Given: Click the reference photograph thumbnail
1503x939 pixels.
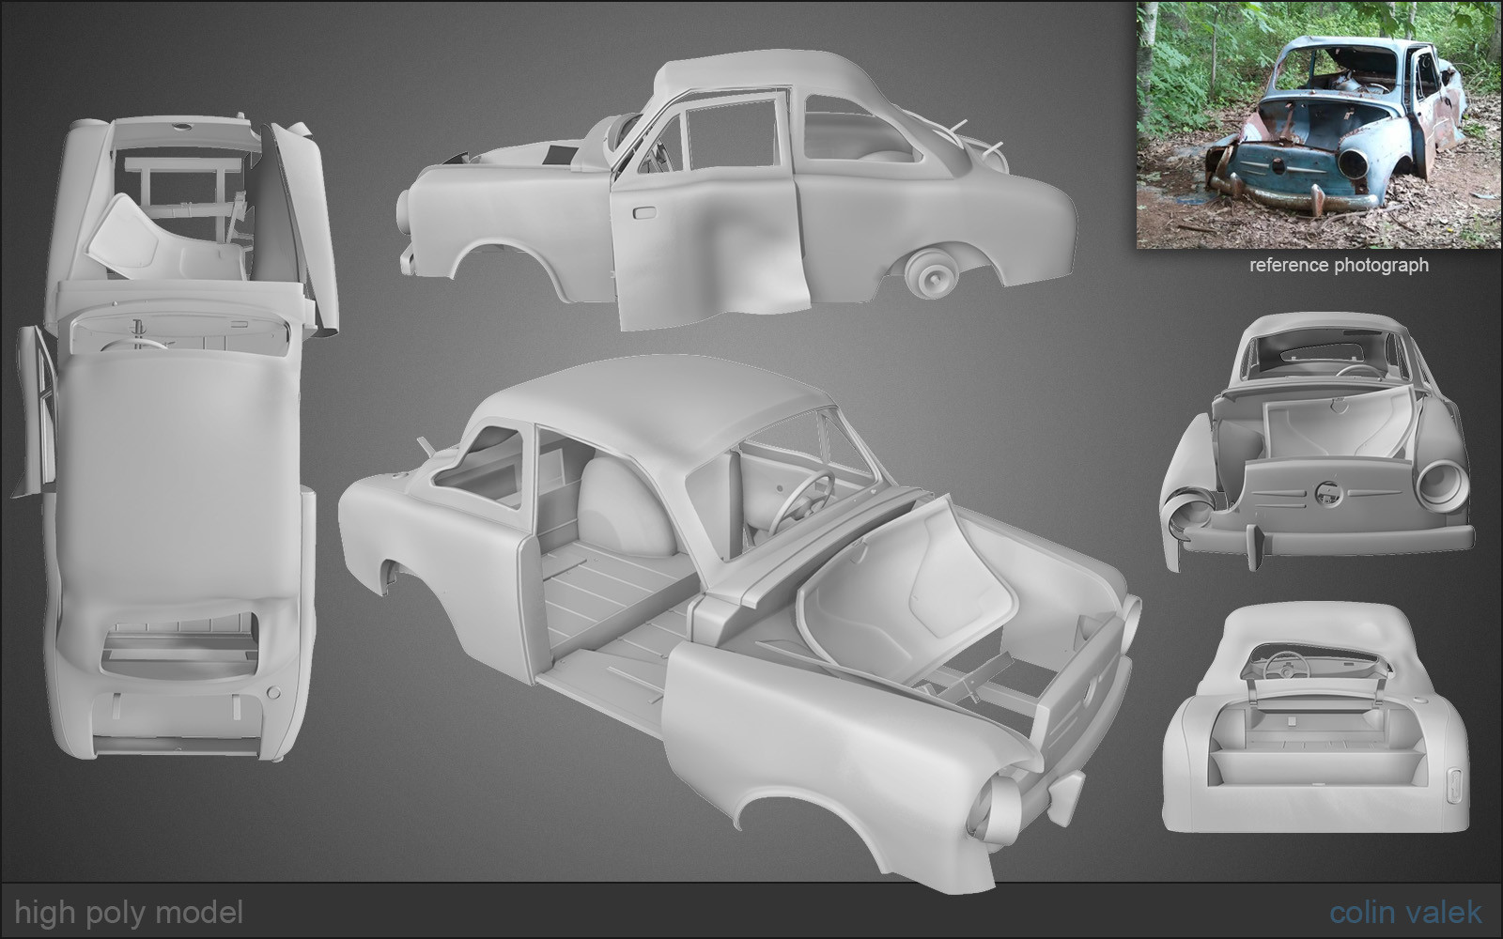Looking at the screenshot, I should tap(1319, 124).
